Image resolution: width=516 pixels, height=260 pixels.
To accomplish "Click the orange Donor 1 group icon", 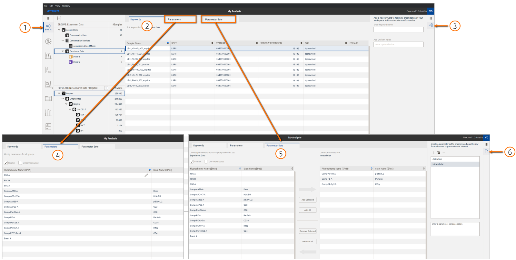I will (x=71, y=57).
